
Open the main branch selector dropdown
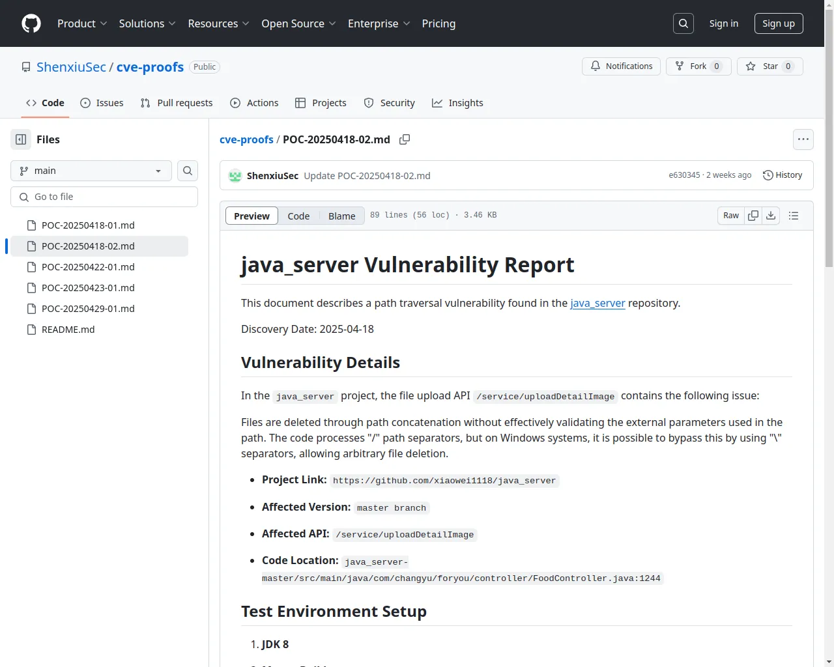pos(91,171)
